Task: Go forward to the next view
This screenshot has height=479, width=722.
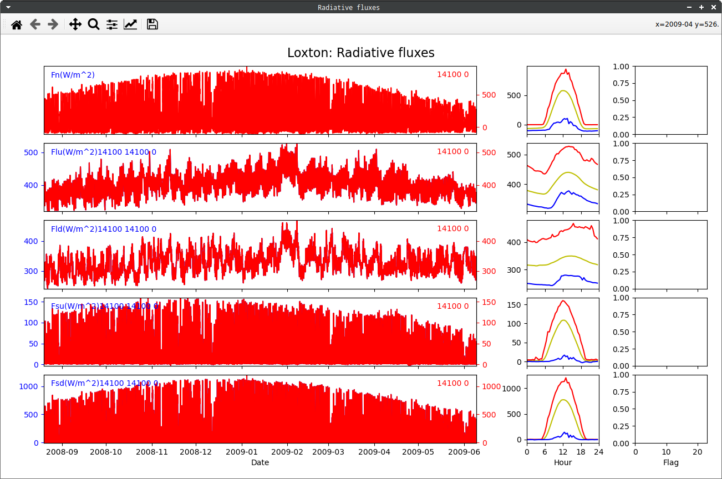Action: click(x=53, y=24)
